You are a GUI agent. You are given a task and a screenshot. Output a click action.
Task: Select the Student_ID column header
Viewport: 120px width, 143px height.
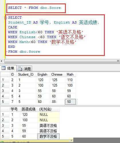pos(26,75)
